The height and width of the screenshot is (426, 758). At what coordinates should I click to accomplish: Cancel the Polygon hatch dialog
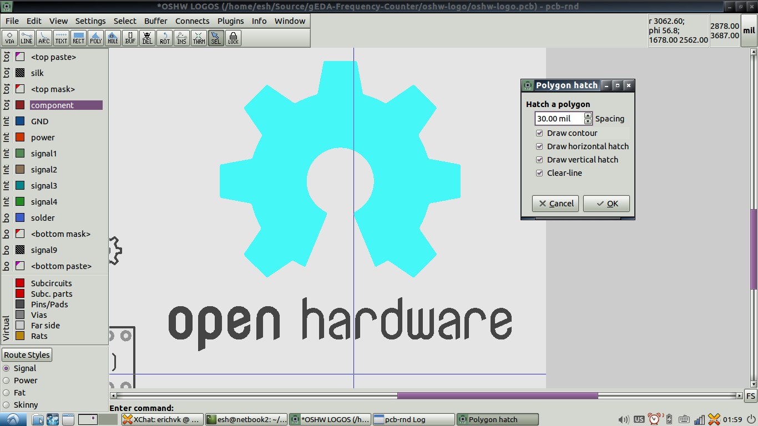(555, 203)
